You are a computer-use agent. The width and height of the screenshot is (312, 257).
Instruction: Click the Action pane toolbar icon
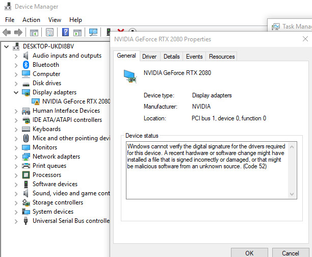click(77, 33)
